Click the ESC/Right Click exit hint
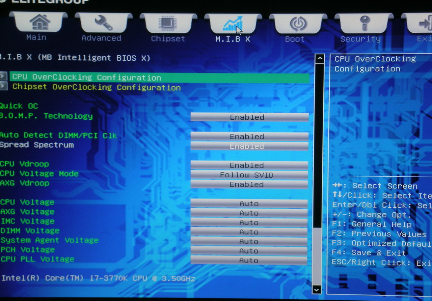Image resolution: width=432 pixels, height=301 pixels. coord(382,263)
